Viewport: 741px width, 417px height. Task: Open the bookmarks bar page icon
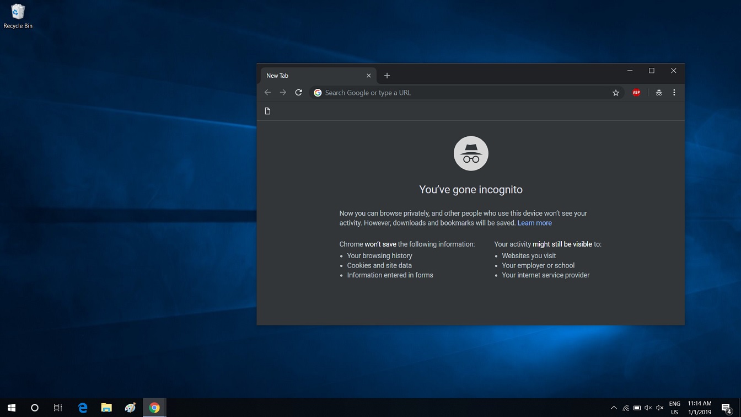tap(268, 111)
